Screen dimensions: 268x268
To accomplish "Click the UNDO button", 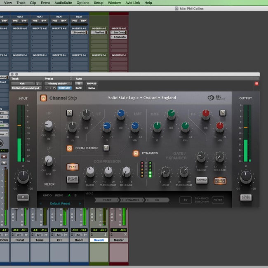I will (x=47, y=195).
